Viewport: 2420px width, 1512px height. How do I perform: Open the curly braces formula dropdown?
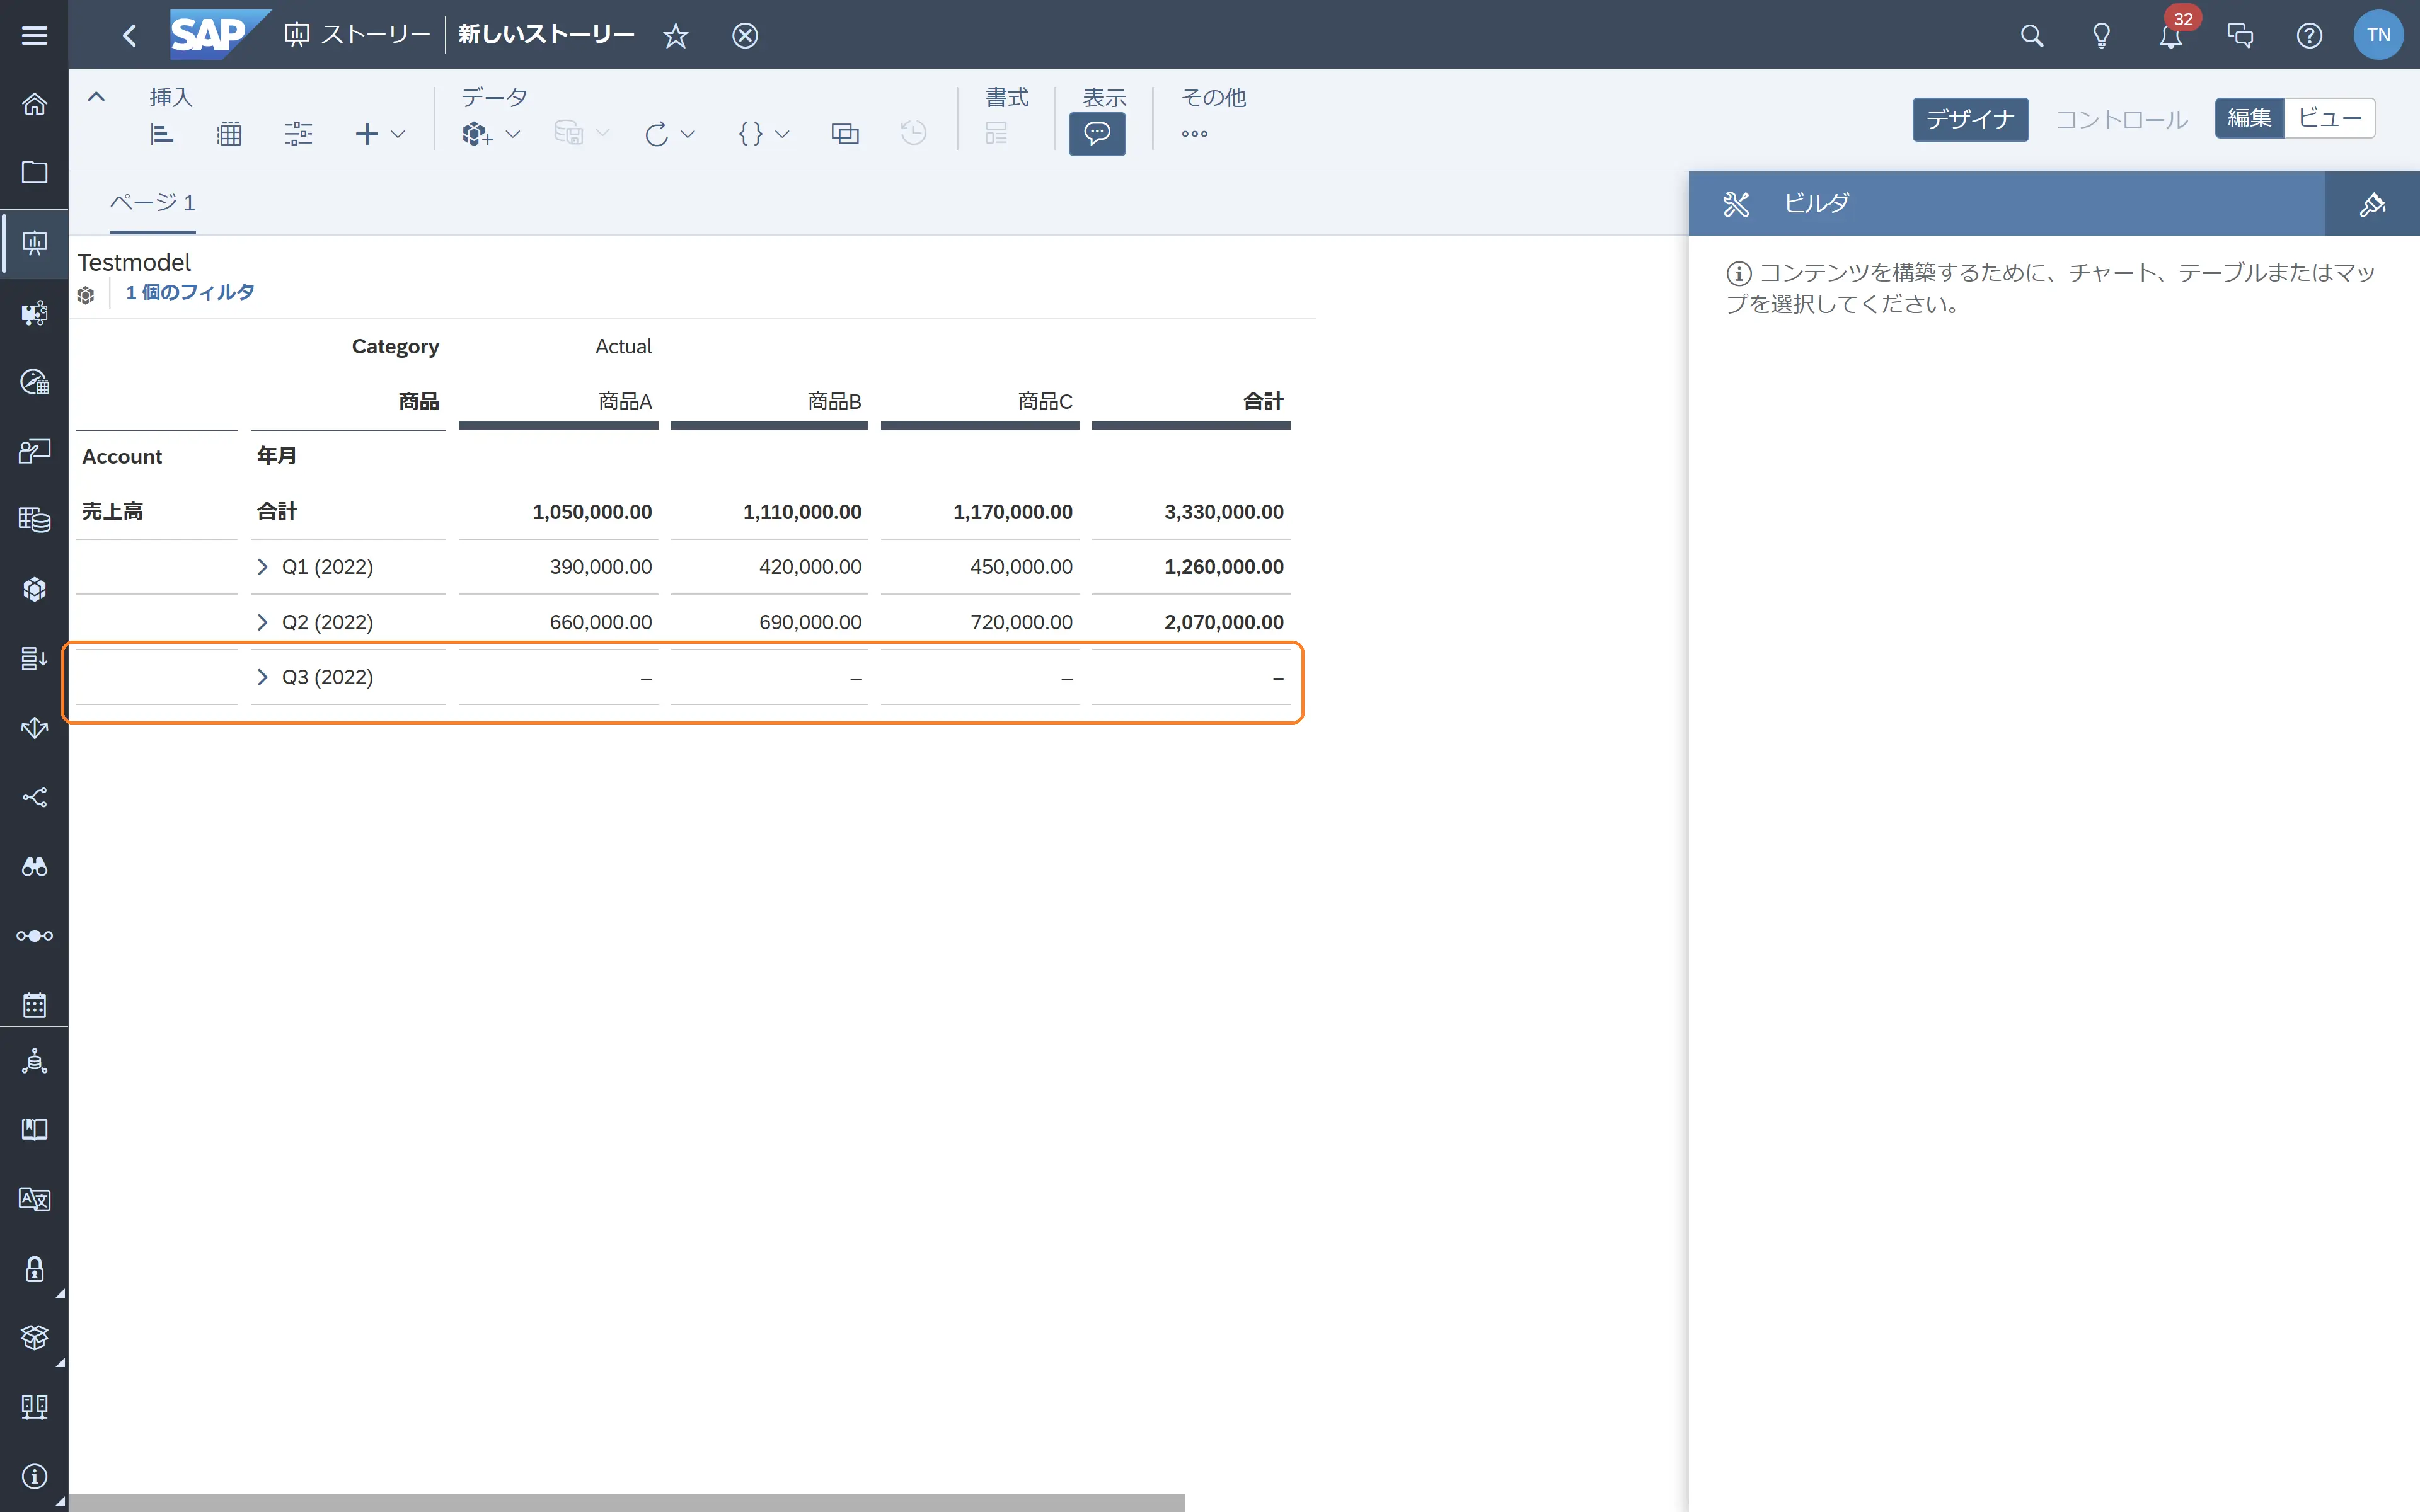[764, 133]
